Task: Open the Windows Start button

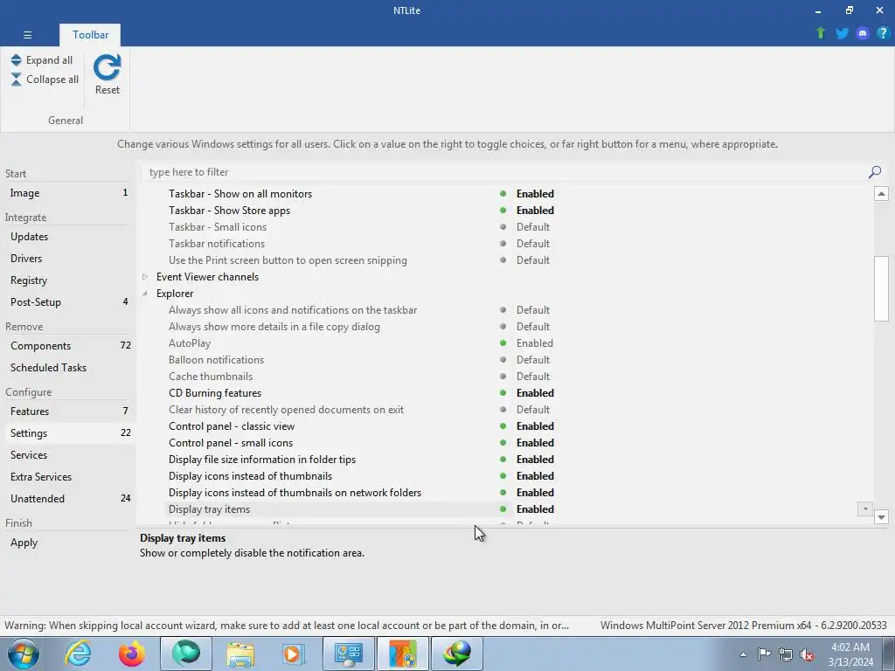Action: click(x=24, y=654)
